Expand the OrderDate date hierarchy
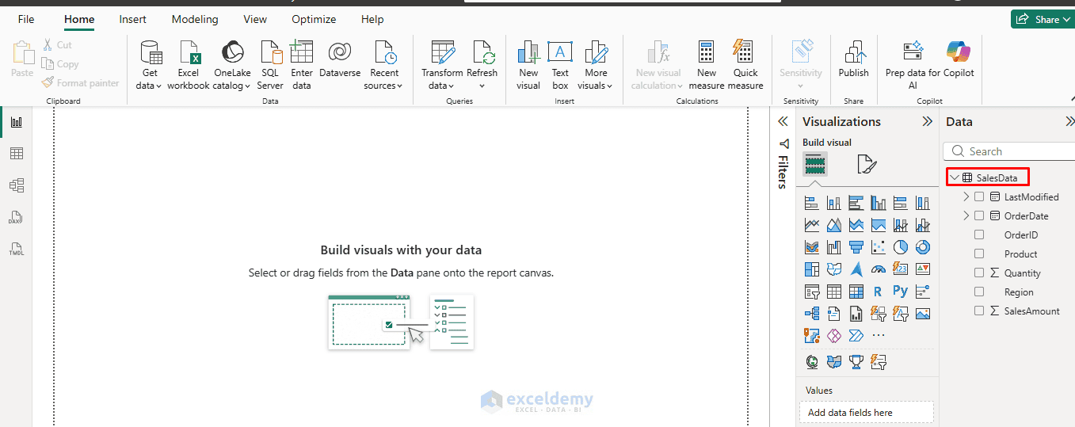This screenshot has width=1075, height=427. [x=966, y=215]
